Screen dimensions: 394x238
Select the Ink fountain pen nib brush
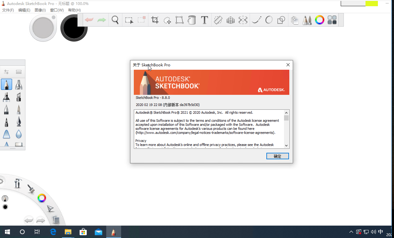click(x=19, y=121)
